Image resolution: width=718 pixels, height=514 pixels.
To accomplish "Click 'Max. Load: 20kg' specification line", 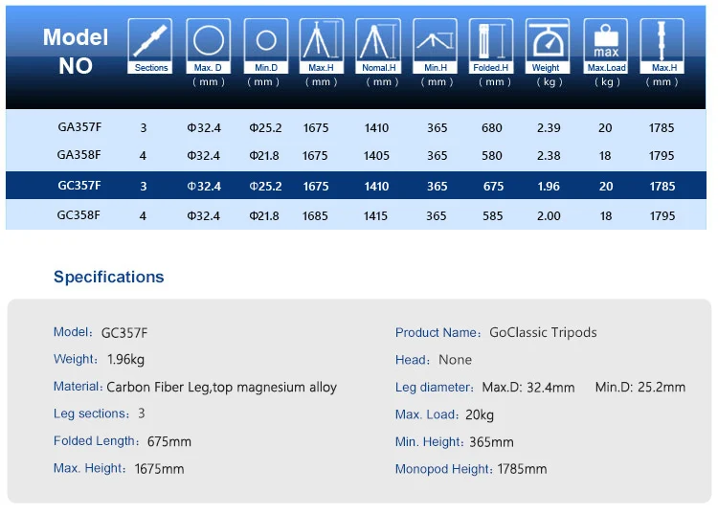I will point(444,414).
